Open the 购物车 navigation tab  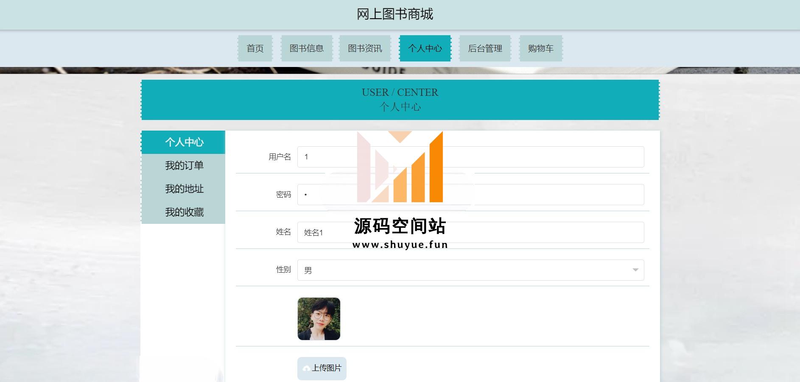[x=541, y=48]
